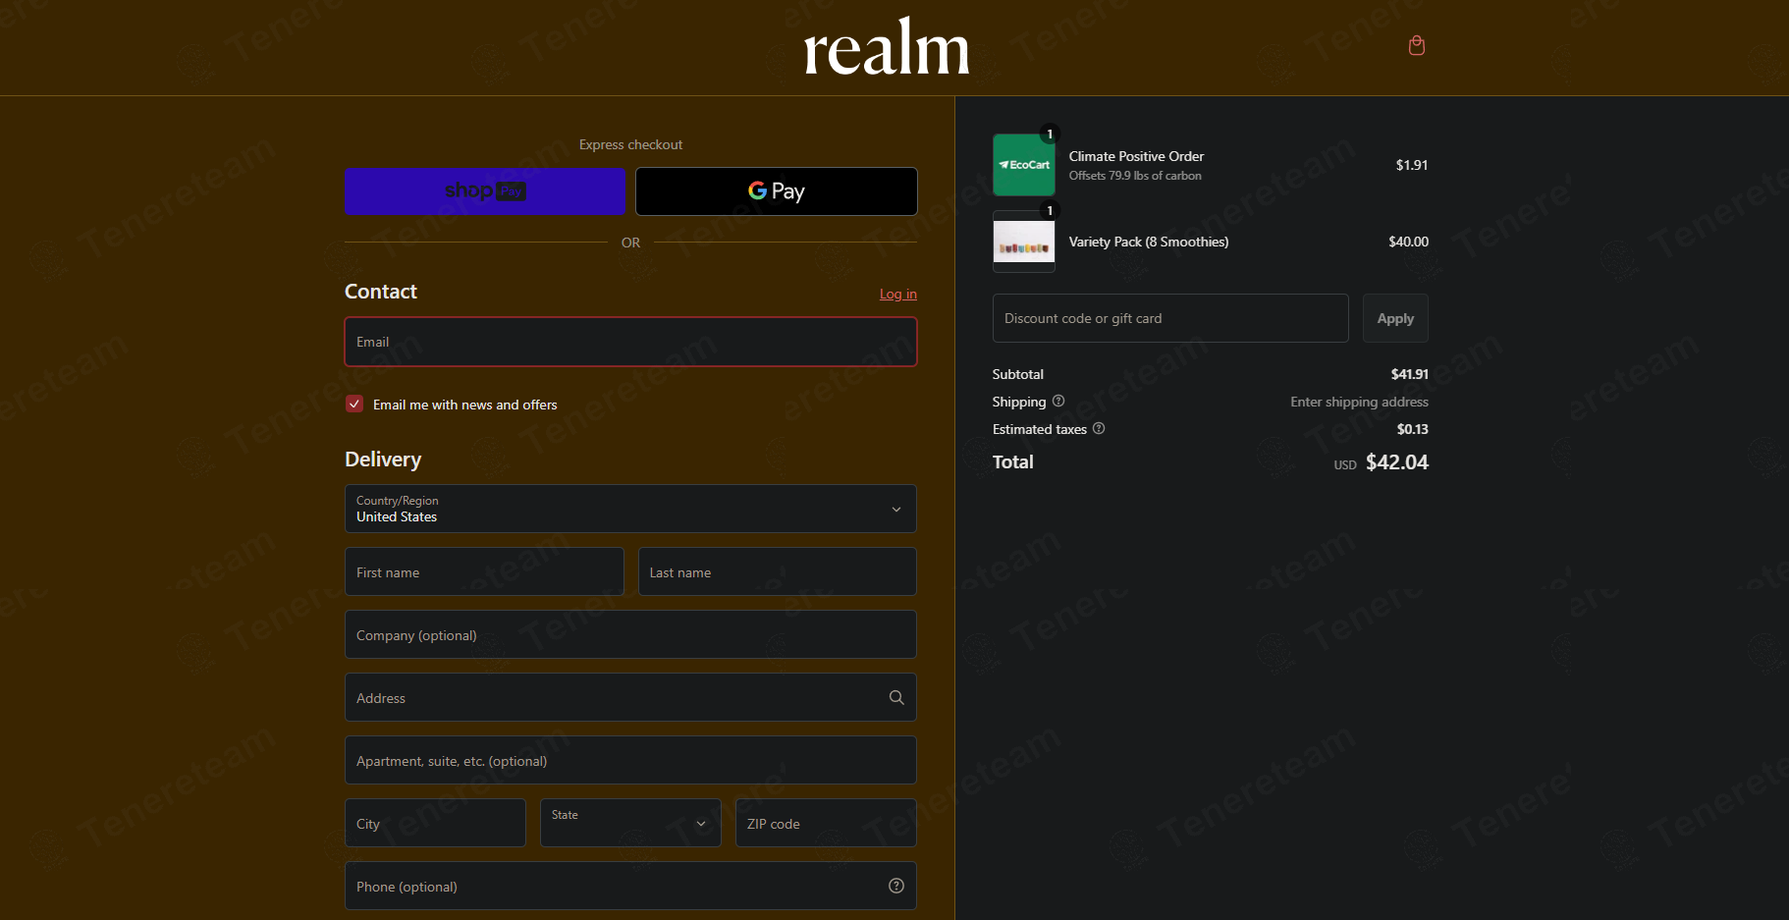Open the shopping bag cart icon

pyautogui.click(x=1416, y=45)
